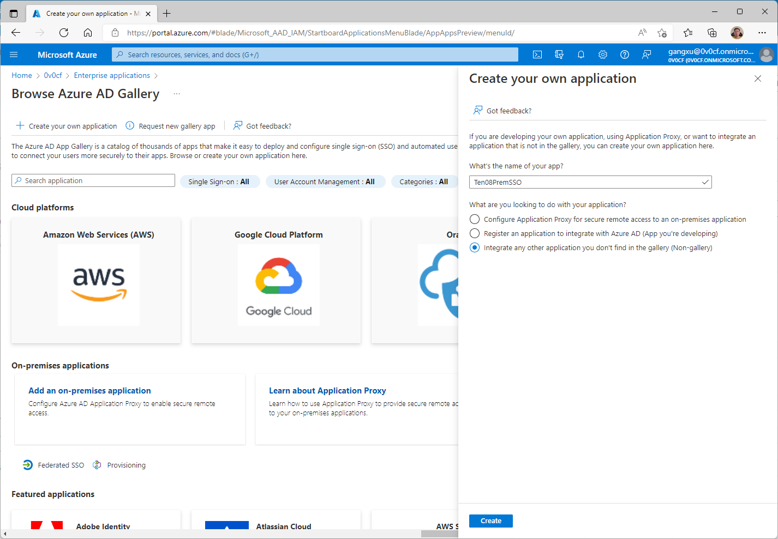Open the Google Cloud Platform card
This screenshot has width=778, height=539.
click(276, 280)
